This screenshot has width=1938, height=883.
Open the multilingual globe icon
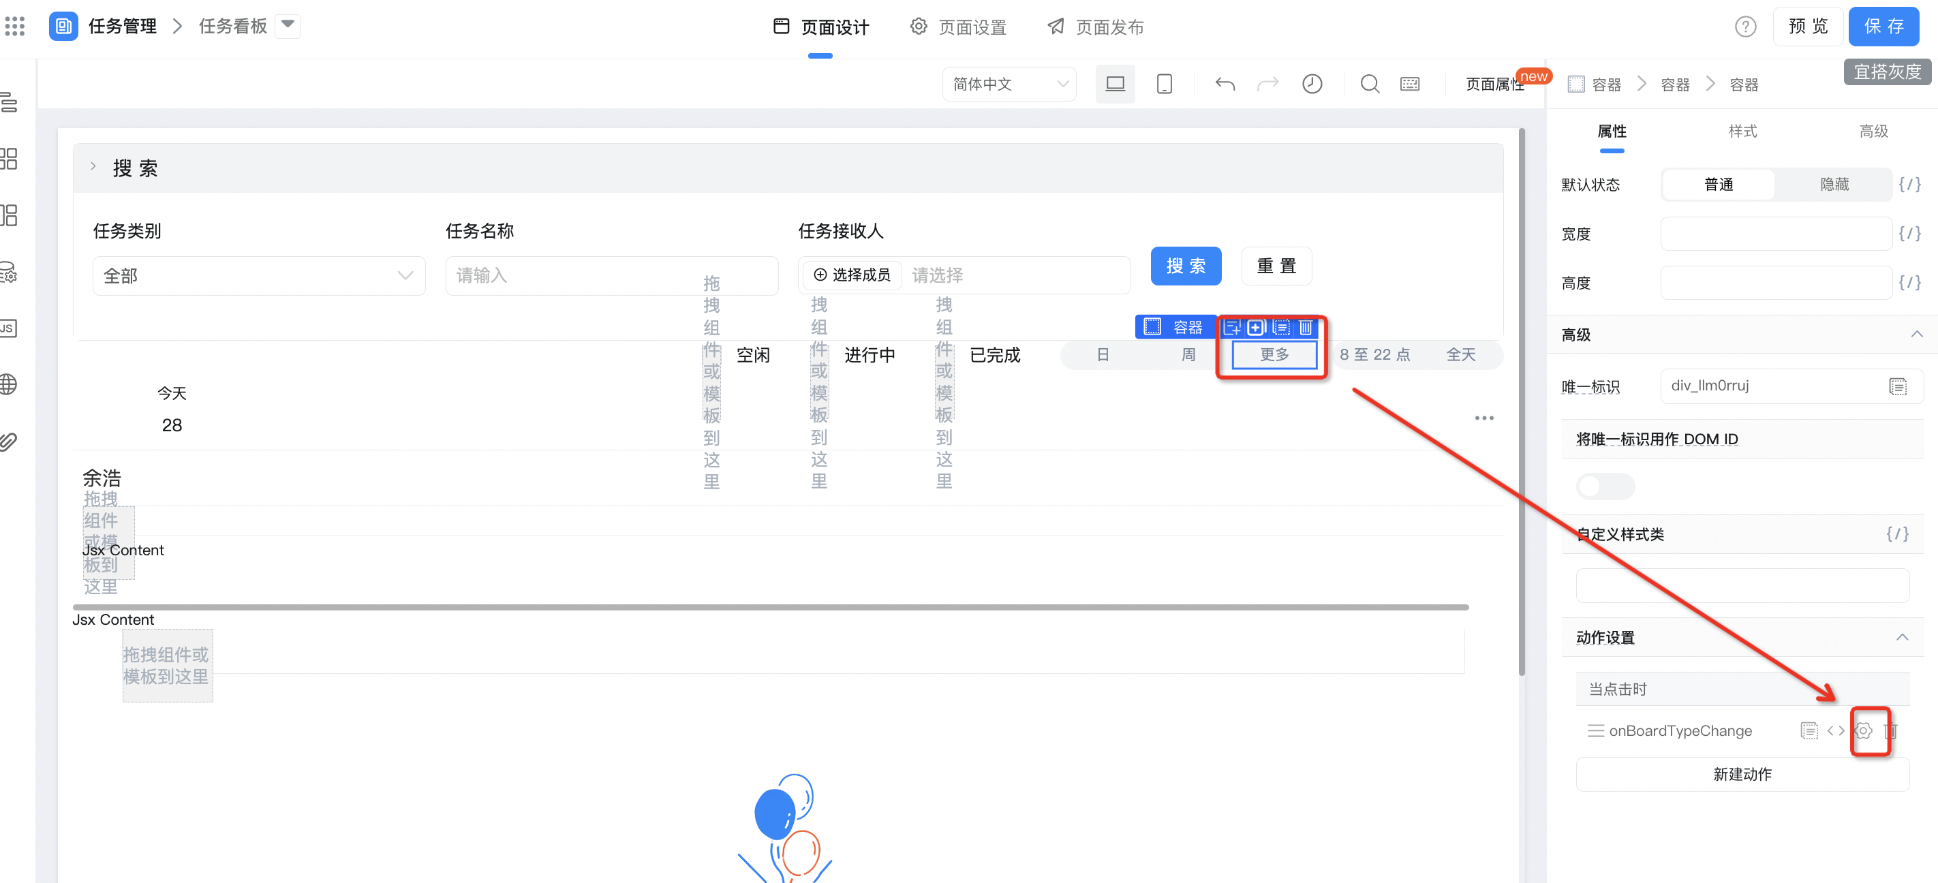pos(9,384)
